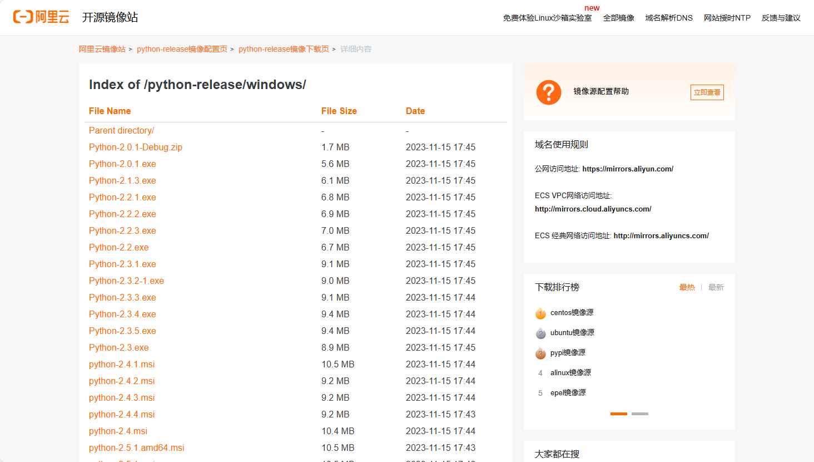Click the Aliyun logo
The image size is (814, 462).
pyautogui.click(x=41, y=17)
